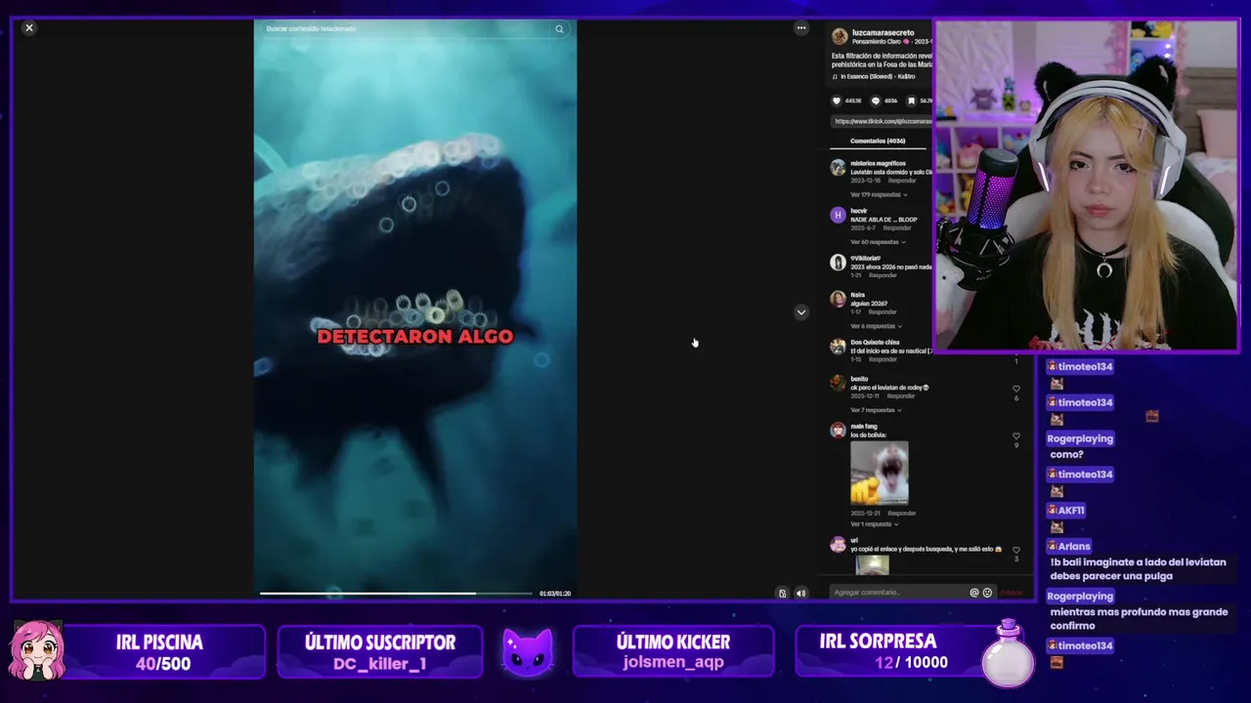
Task: Open the three-dots more options menu
Action: click(x=801, y=28)
